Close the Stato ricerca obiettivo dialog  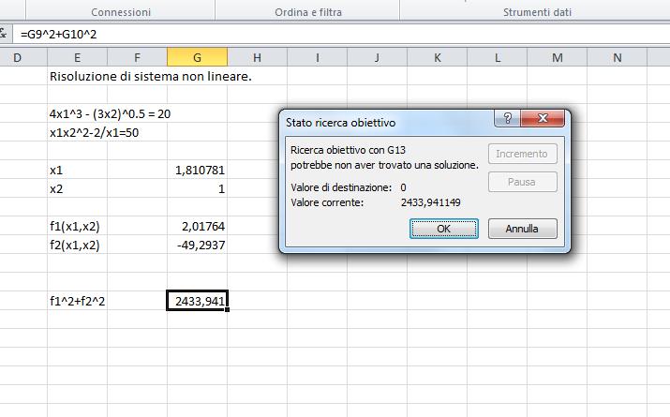click(x=543, y=121)
